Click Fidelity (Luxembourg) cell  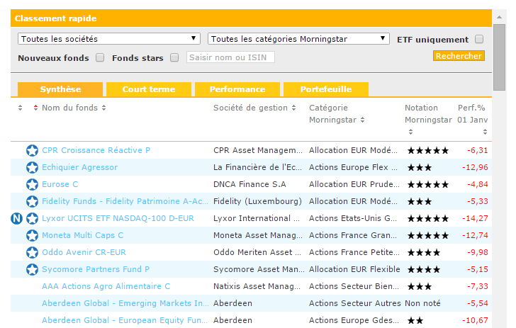tap(257, 201)
